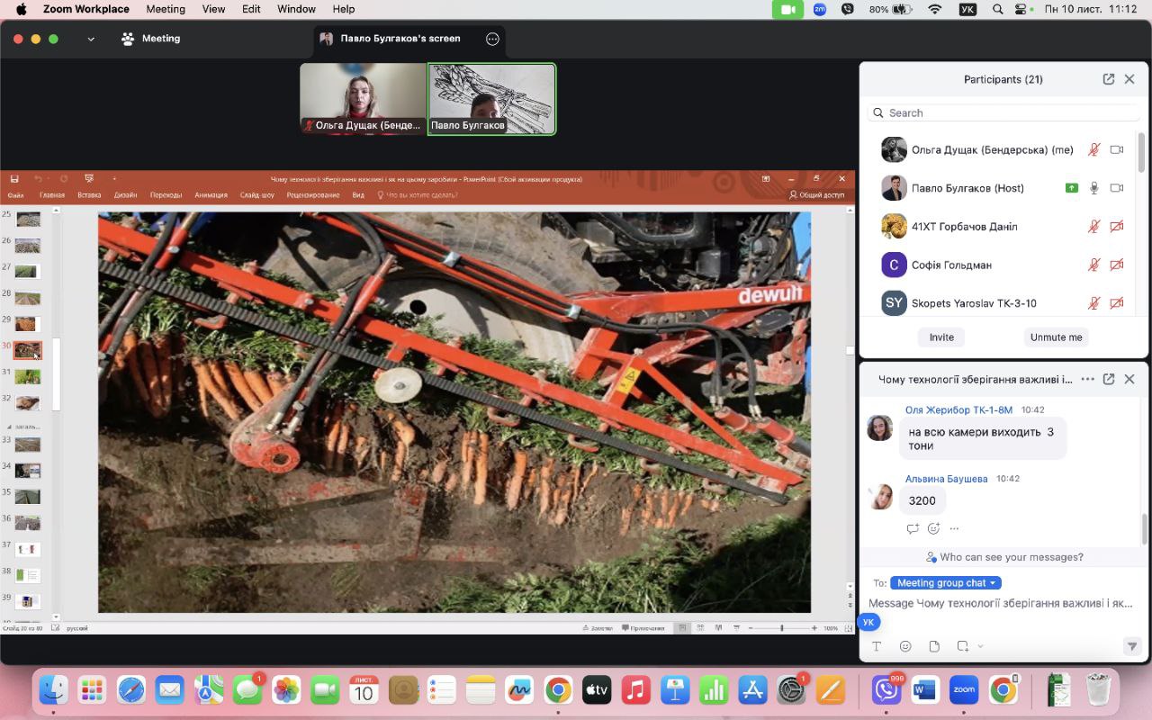The width and height of the screenshot is (1152, 720).
Task: Toggle muted microphone for Ольга Дущак (me)
Action: click(x=1093, y=150)
